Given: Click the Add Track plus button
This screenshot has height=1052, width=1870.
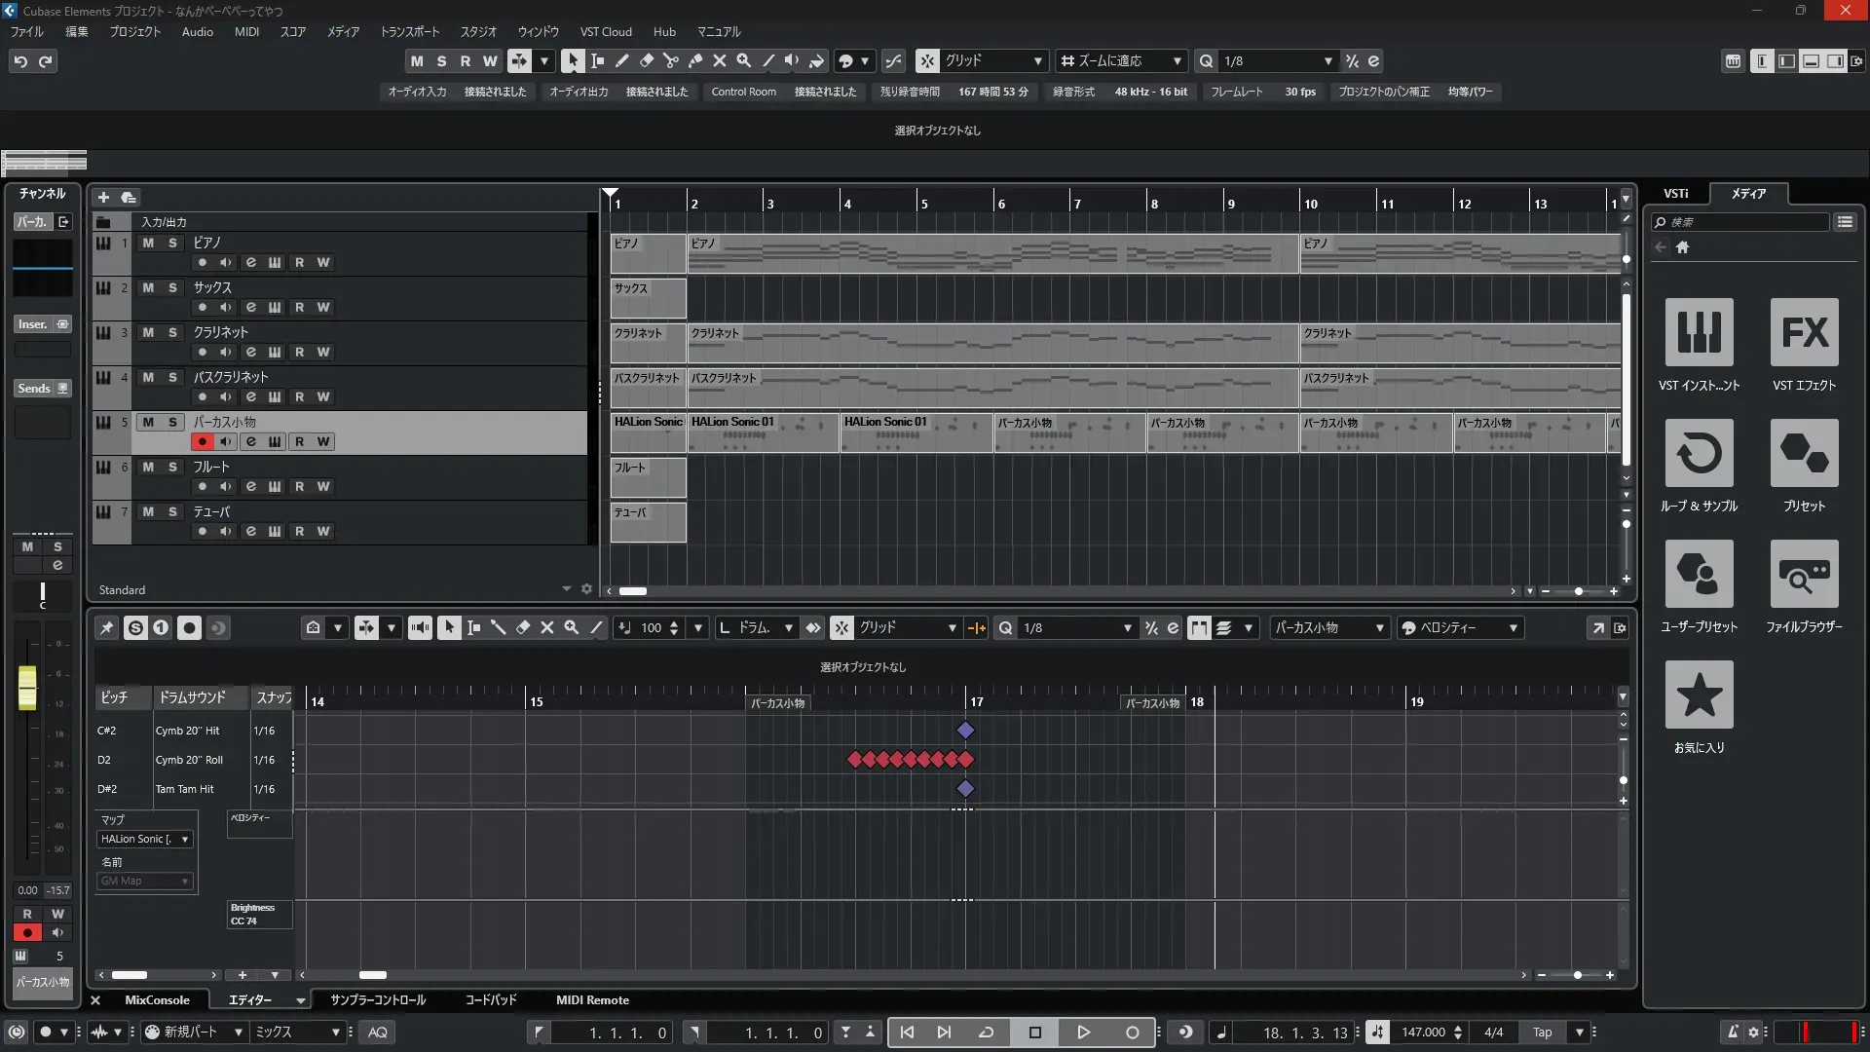Looking at the screenshot, I should click(x=103, y=198).
